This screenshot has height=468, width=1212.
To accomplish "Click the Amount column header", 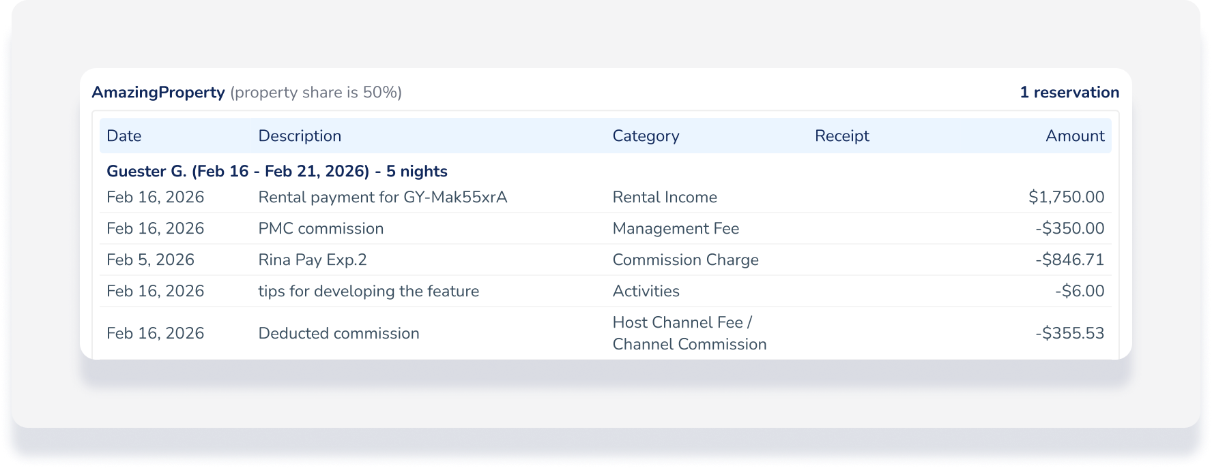I will point(1074,136).
